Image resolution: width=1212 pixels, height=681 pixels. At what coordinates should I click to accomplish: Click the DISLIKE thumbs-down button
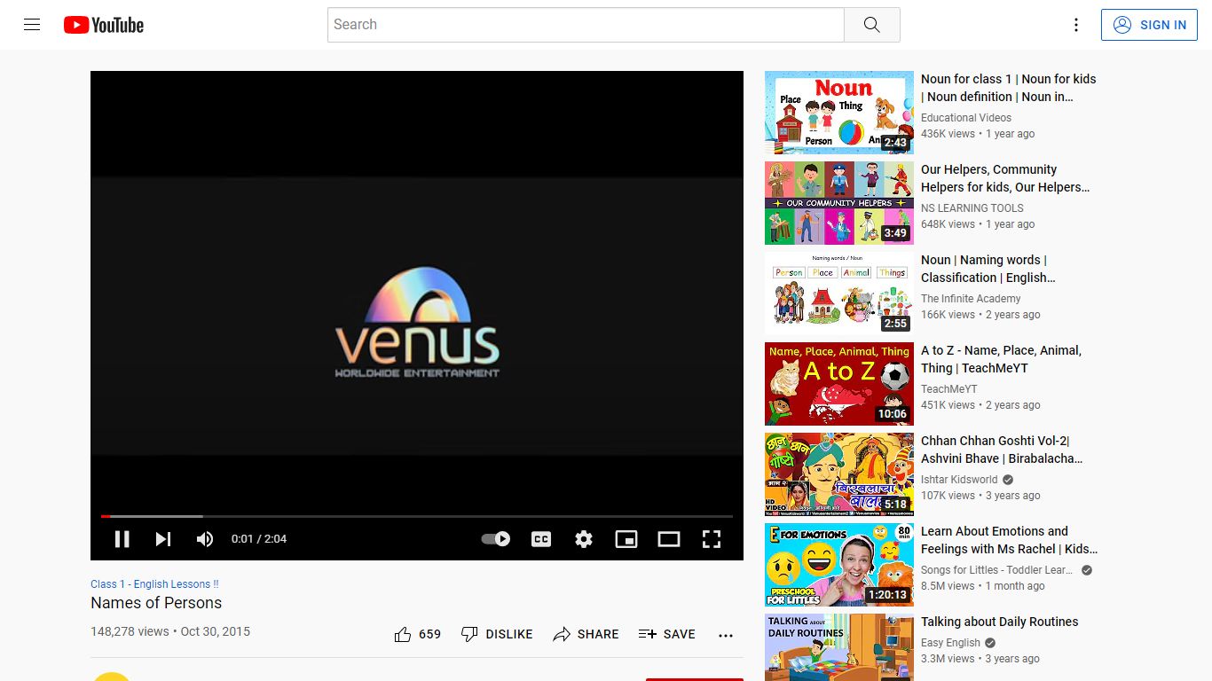[497, 634]
